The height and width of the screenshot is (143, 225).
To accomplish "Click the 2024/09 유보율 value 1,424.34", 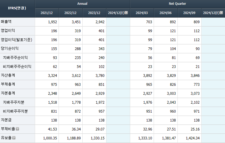I will pyautogui.click(x=193, y=138).
